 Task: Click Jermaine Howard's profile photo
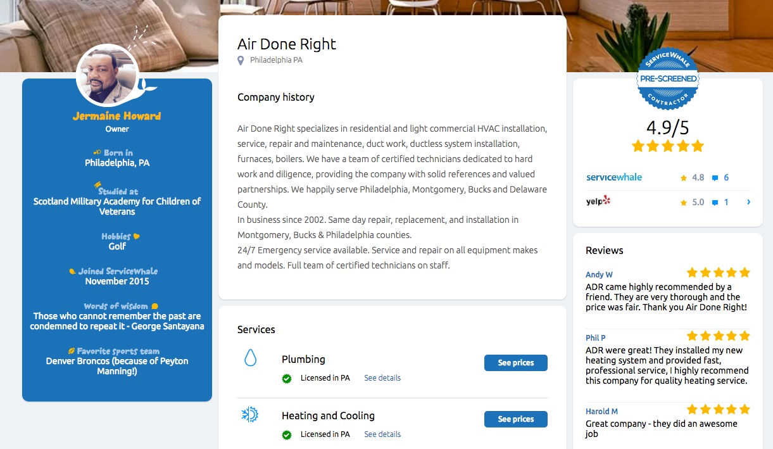107,75
